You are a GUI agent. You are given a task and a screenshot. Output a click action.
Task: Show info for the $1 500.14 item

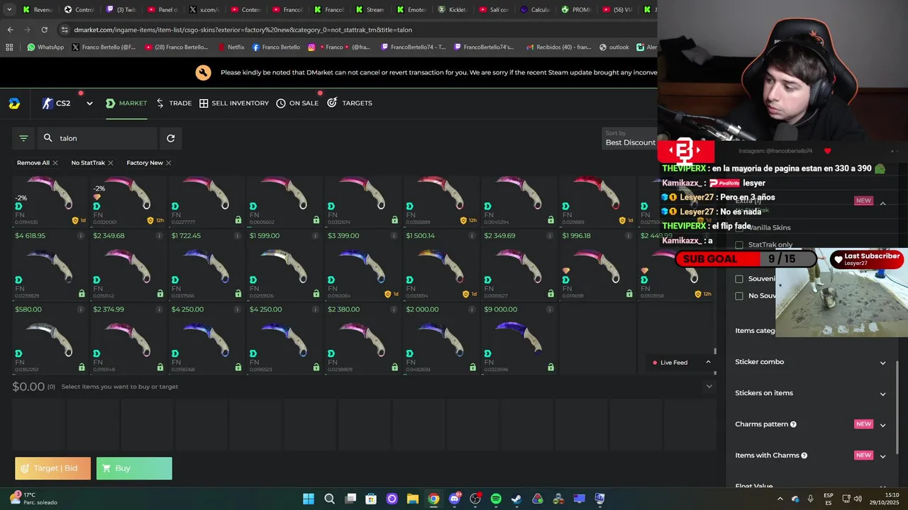click(471, 236)
